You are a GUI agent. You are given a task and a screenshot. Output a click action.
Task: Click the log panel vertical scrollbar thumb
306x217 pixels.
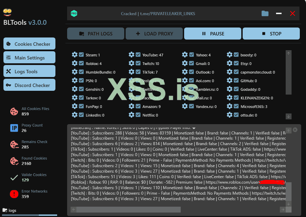[288, 192]
